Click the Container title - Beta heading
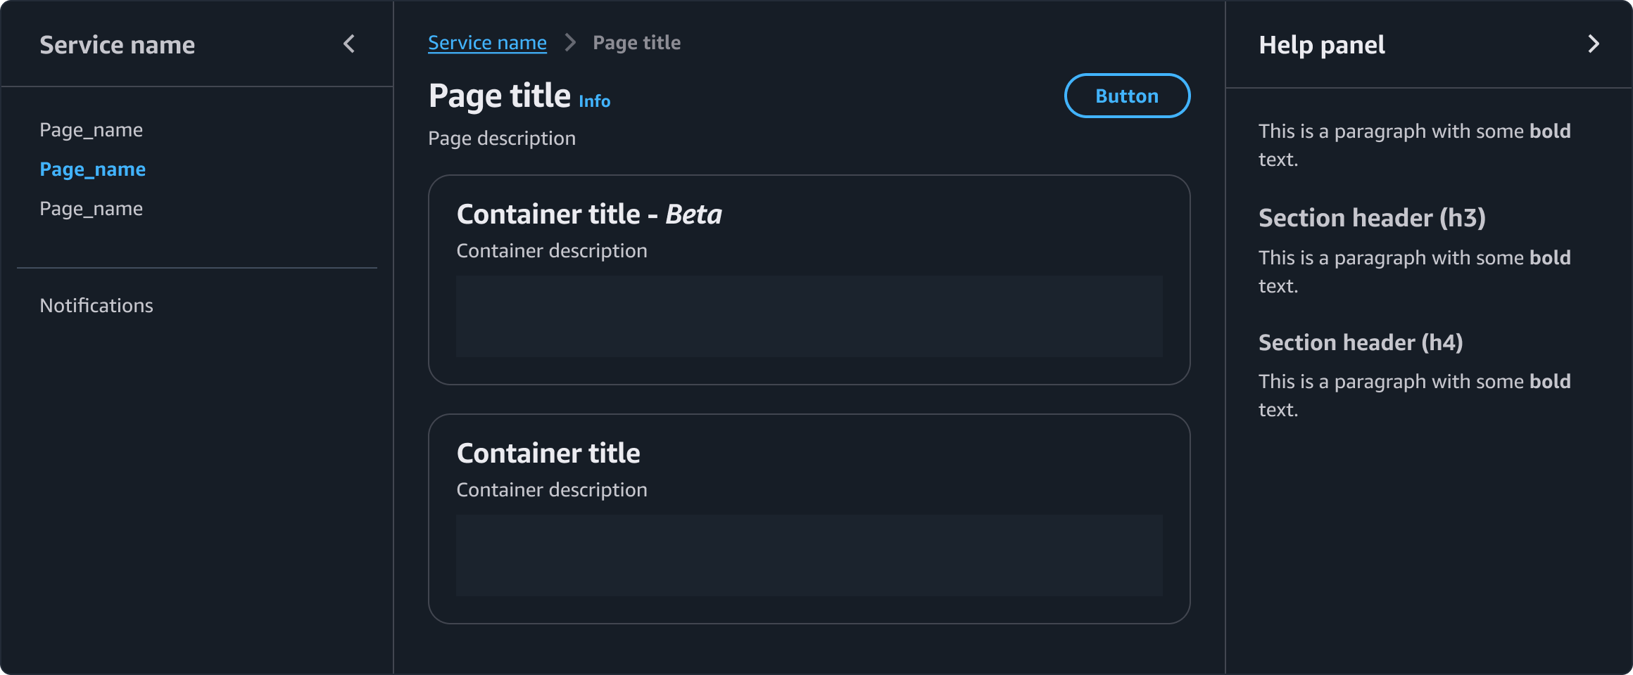 [589, 214]
